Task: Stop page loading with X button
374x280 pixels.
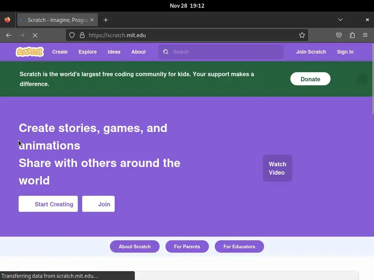Action: click(35, 35)
